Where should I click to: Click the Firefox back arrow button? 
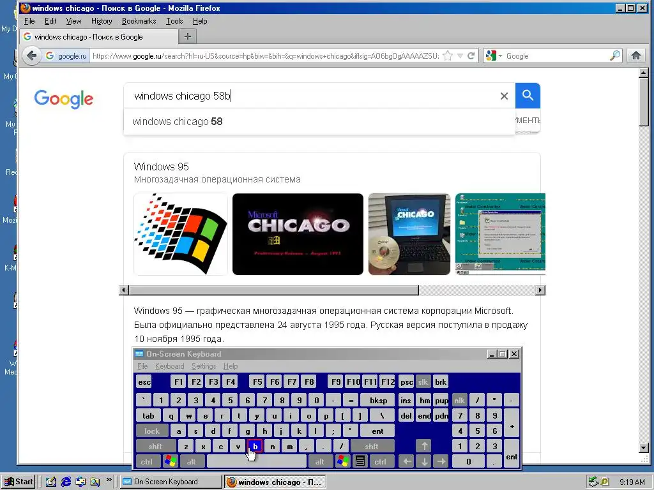tap(31, 56)
